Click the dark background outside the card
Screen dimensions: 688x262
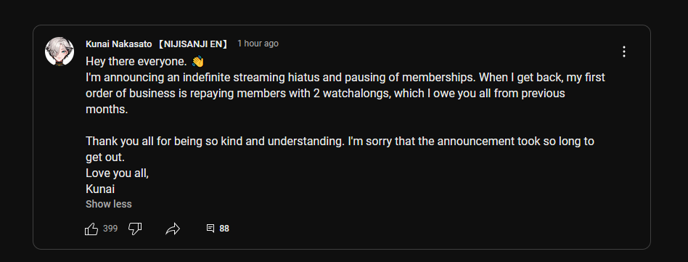click(x=344, y=11)
